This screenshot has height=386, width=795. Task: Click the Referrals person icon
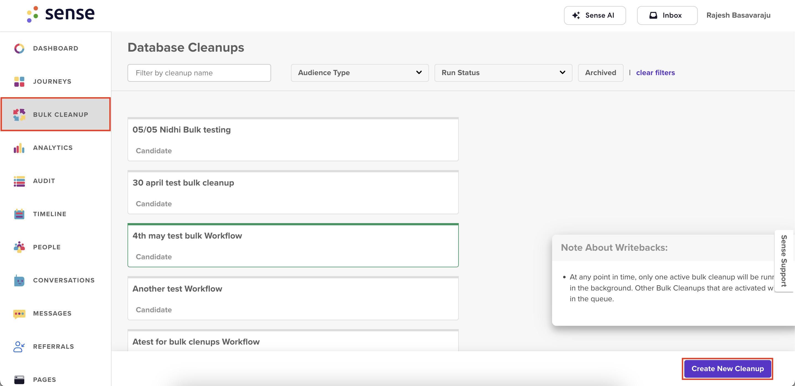click(19, 347)
